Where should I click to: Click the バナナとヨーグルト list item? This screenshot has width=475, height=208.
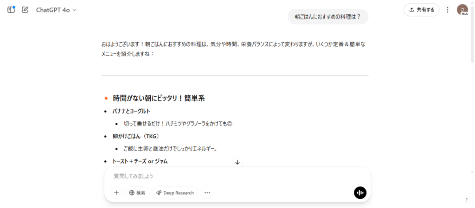pyautogui.click(x=131, y=111)
